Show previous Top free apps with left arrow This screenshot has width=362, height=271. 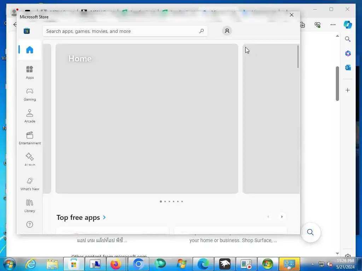coord(268,217)
